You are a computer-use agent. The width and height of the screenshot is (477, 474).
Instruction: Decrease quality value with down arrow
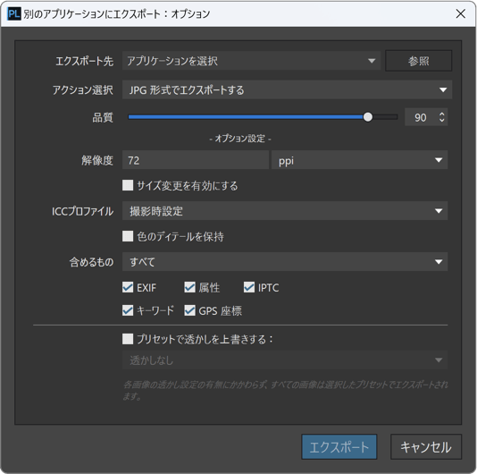pos(441,121)
